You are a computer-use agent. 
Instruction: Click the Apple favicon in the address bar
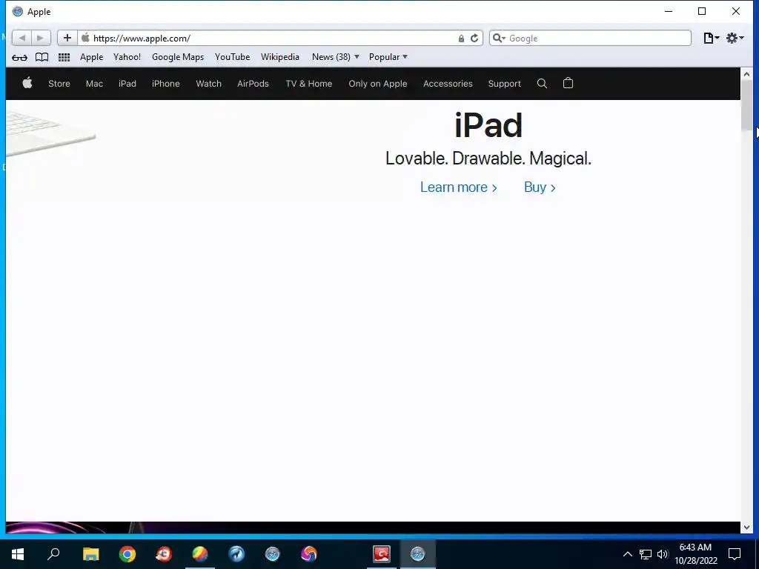point(86,38)
